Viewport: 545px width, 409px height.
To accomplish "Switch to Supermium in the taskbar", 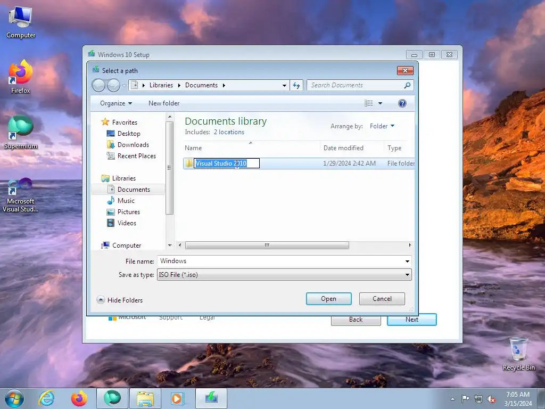I will coord(112,398).
